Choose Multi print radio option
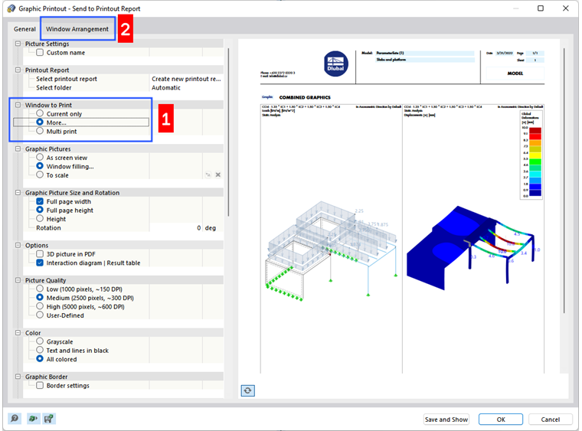The width and height of the screenshot is (582, 431). coord(40,131)
